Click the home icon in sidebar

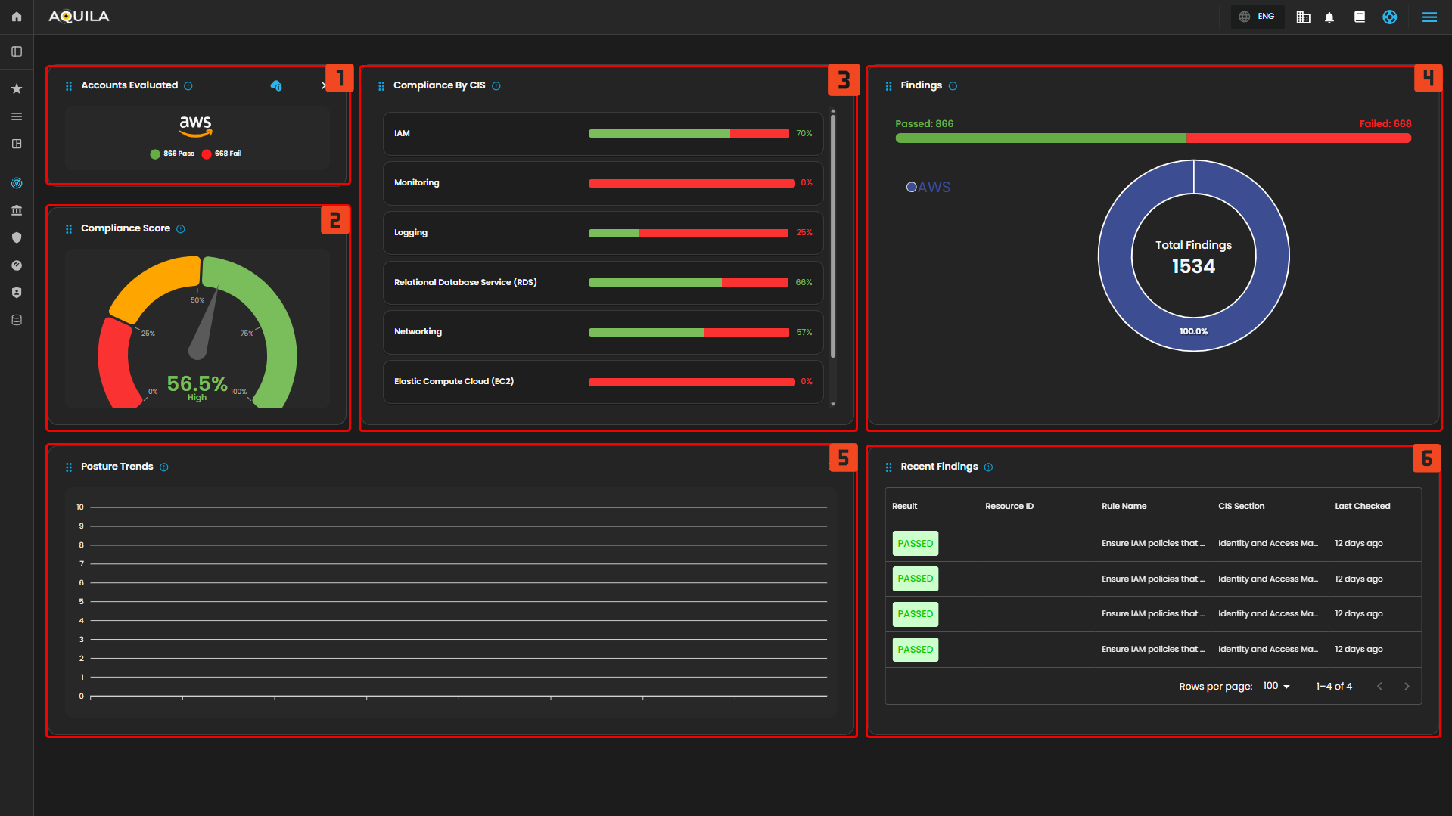[x=17, y=17]
